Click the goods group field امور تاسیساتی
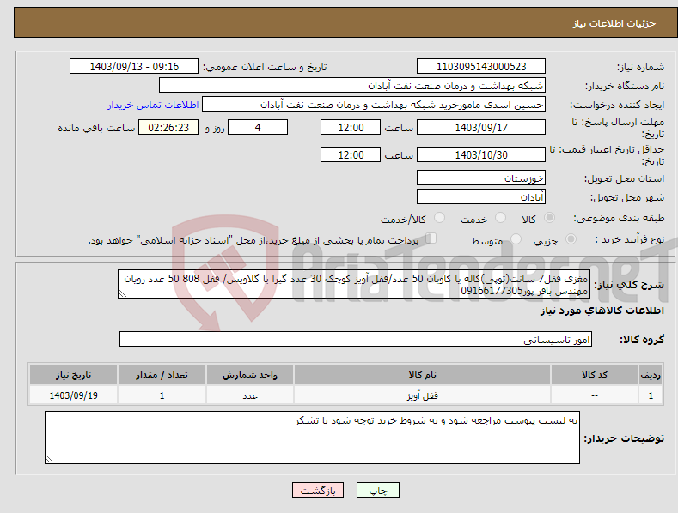This screenshot has width=678, height=513. (356, 340)
